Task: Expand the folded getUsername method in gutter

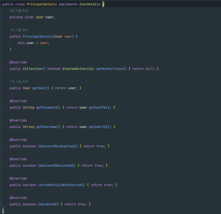Action: (x=1, y=127)
